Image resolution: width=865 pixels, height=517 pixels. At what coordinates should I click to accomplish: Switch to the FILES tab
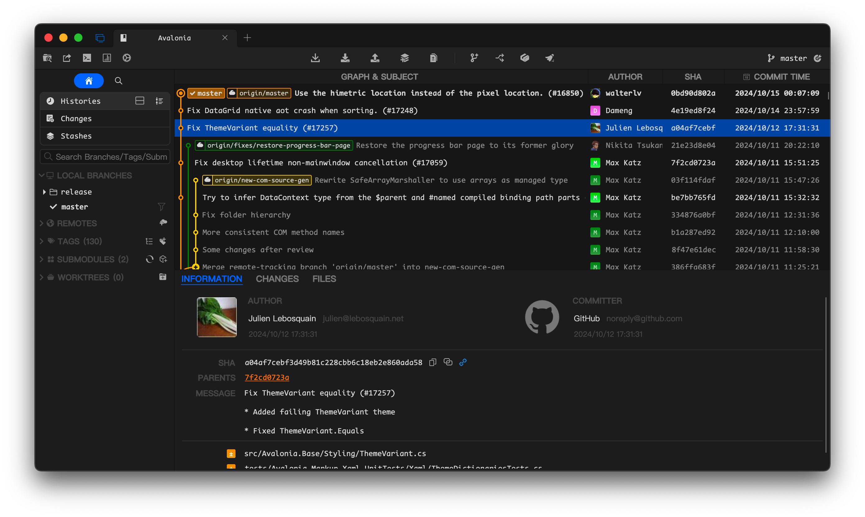[x=324, y=278]
